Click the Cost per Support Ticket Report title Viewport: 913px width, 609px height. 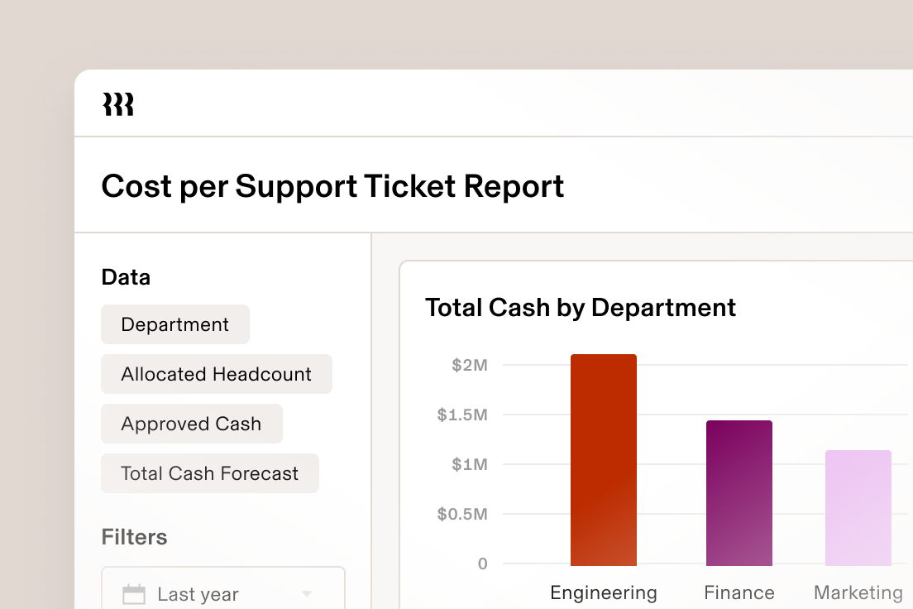pyautogui.click(x=333, y=186)
